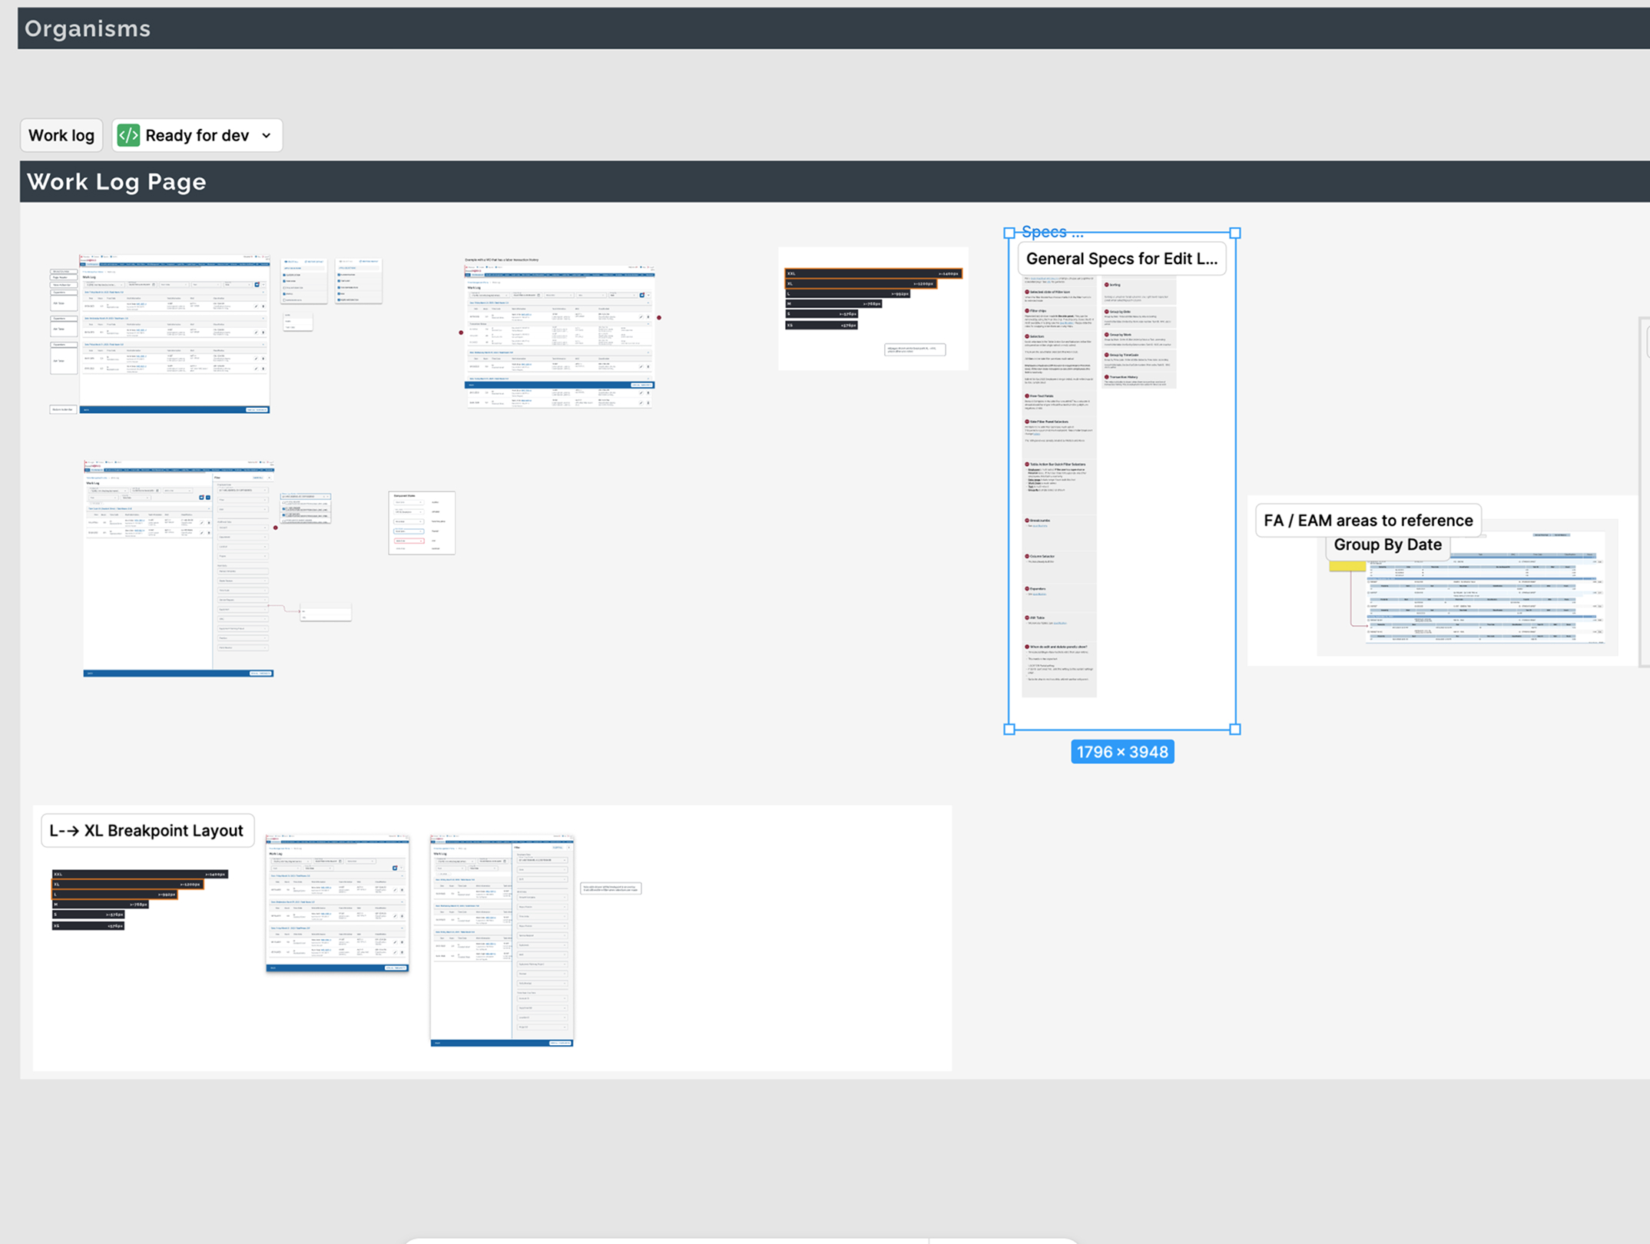Click the bottom-right selection resize handle
The image size is (1650, 1244).
(x=1235, y=729)
